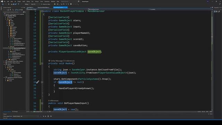The height and width of the screenshot is (125, 222).
Task: Open the Awake() member dropdown
Action: 180,9
